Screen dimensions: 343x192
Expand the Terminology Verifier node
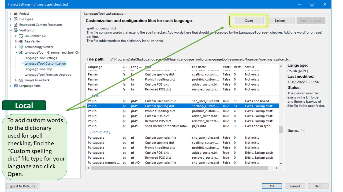16,47
